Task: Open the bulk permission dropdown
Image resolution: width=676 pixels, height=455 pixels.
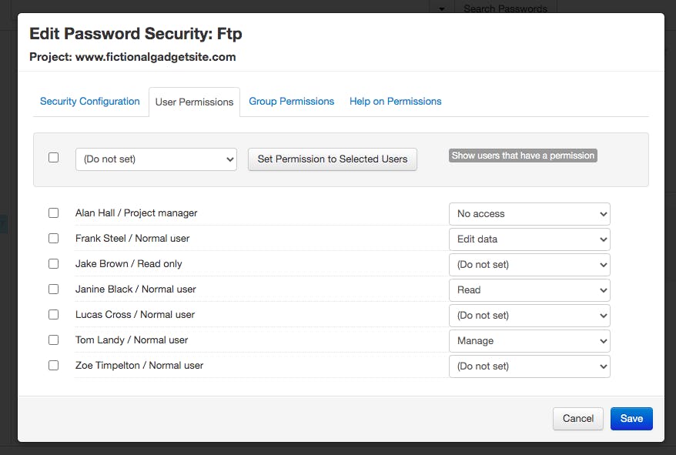Action: (156, 159)
